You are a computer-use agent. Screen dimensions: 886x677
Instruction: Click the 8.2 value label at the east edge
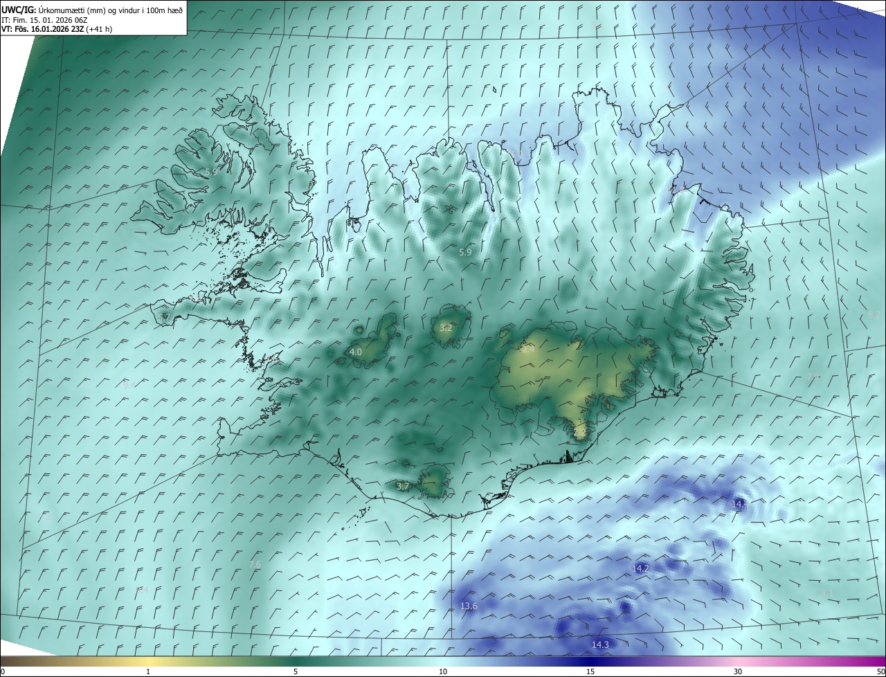874,315
